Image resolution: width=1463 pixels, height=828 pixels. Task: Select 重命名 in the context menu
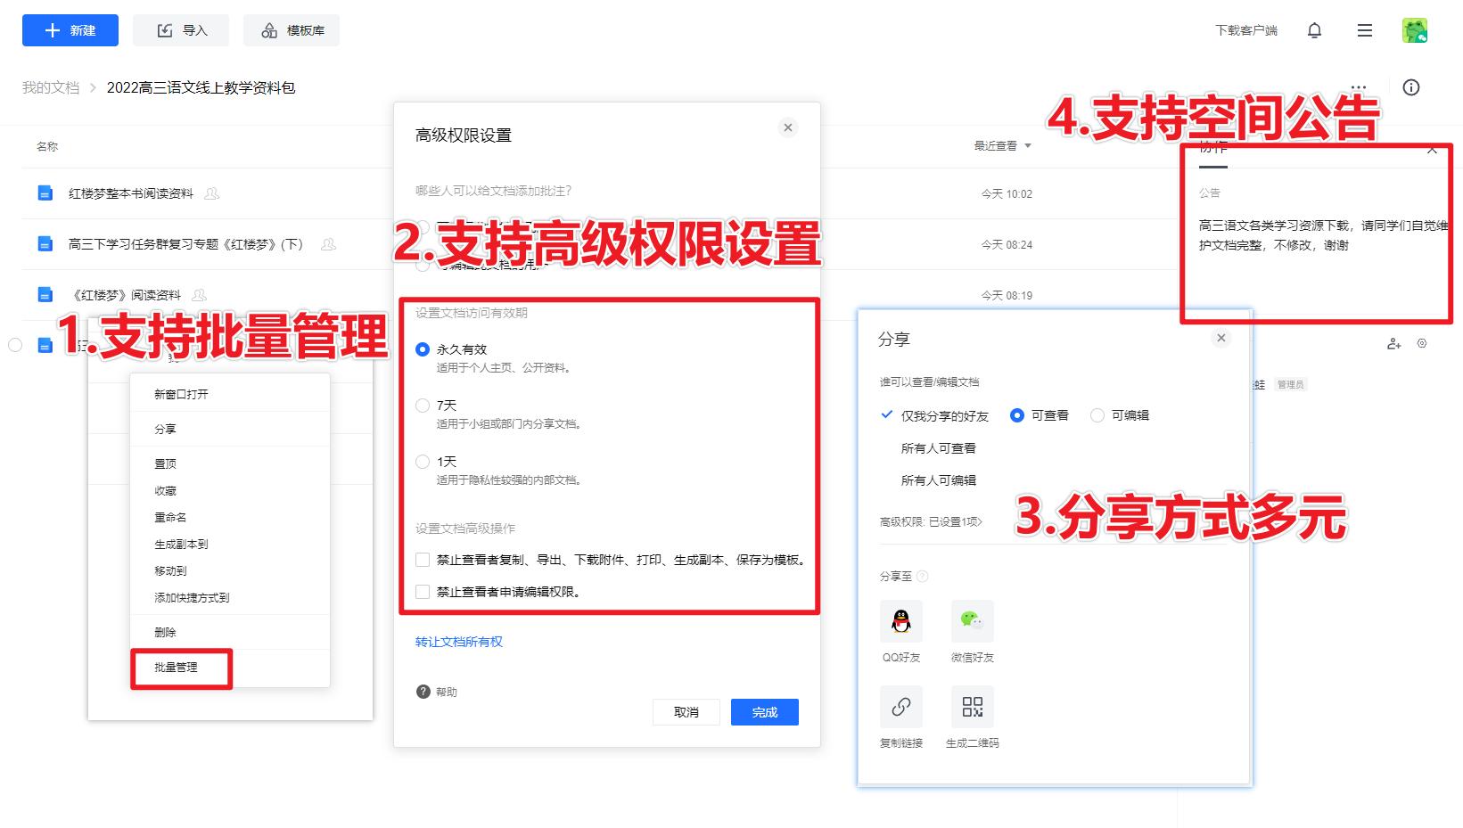pyautogui.click(x=171, y=517)
